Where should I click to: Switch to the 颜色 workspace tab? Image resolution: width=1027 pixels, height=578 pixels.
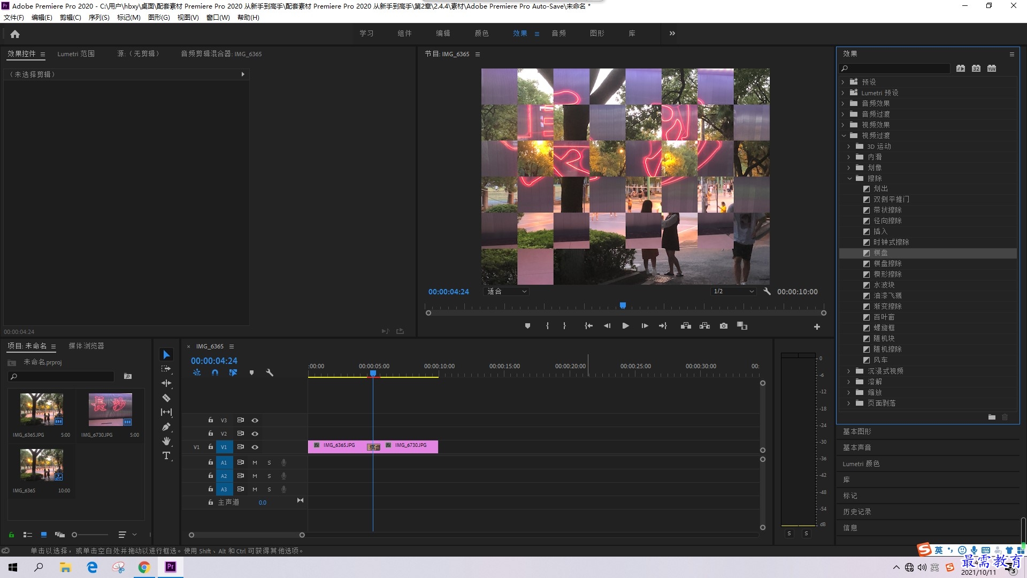[x=481, y=33]
